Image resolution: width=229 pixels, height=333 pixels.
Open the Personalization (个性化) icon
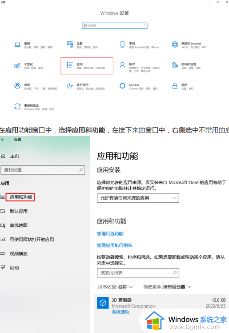point(17,65)
